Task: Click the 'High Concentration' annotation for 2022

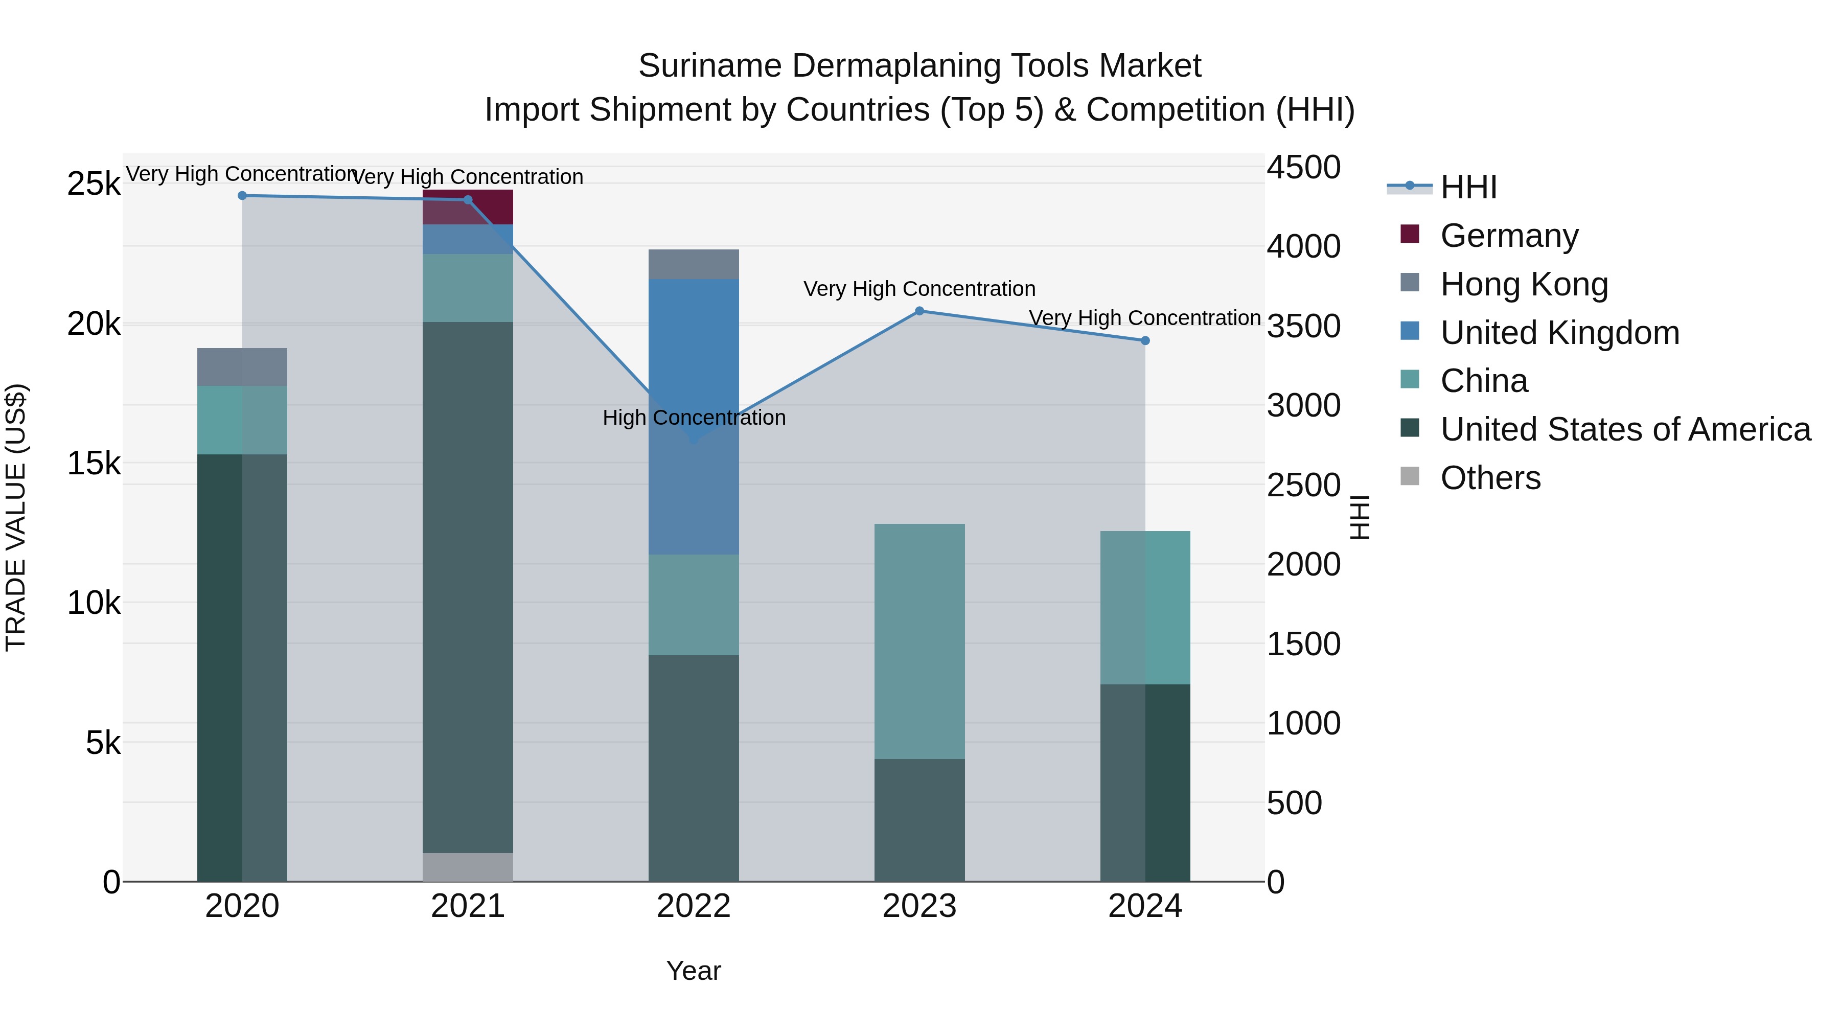Action: 694,417
